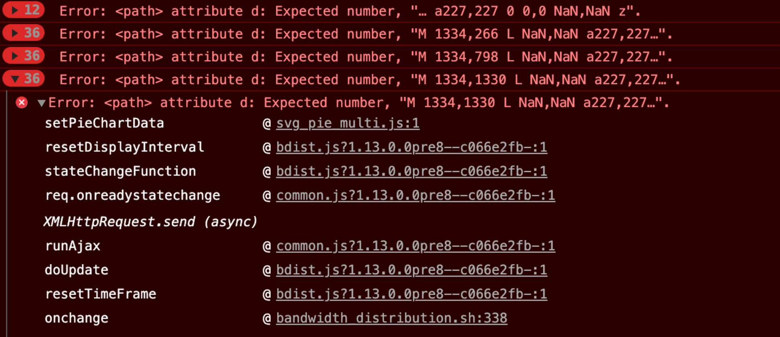Open bdist.js link for resetDisplayInterval
This screenshot has width=780, height=337.
coord(411,147)
